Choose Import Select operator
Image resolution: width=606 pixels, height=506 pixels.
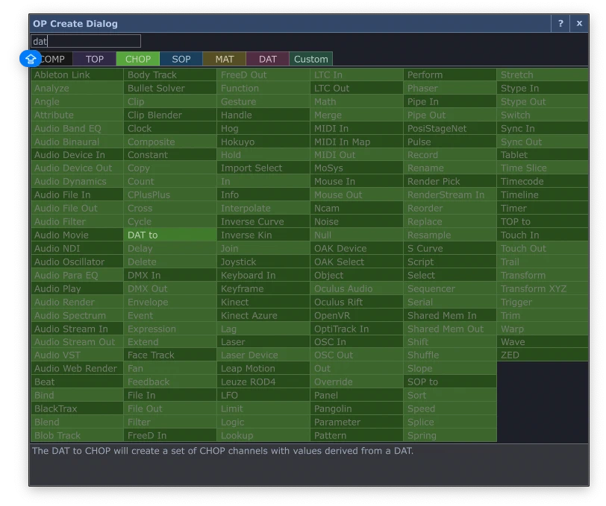click(x=263, y=168)
